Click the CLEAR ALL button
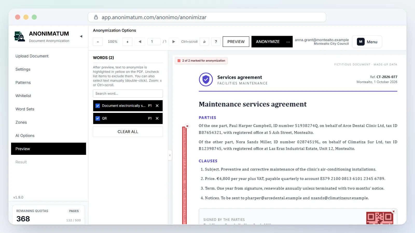415x233 pixels. click(x=128, y=132)
